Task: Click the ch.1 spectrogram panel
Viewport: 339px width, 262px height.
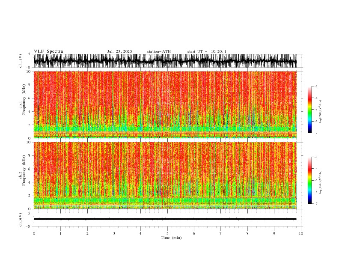Action: tap(165, 104)
